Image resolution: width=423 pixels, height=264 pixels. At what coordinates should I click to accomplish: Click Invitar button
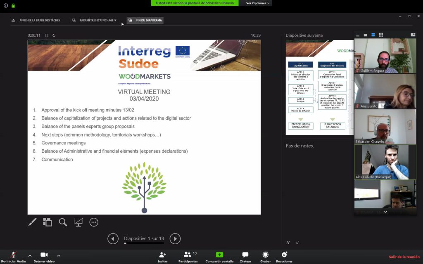162,257
